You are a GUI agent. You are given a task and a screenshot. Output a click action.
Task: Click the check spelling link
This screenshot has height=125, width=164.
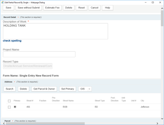pyautogui.click(x=12, y=41)
